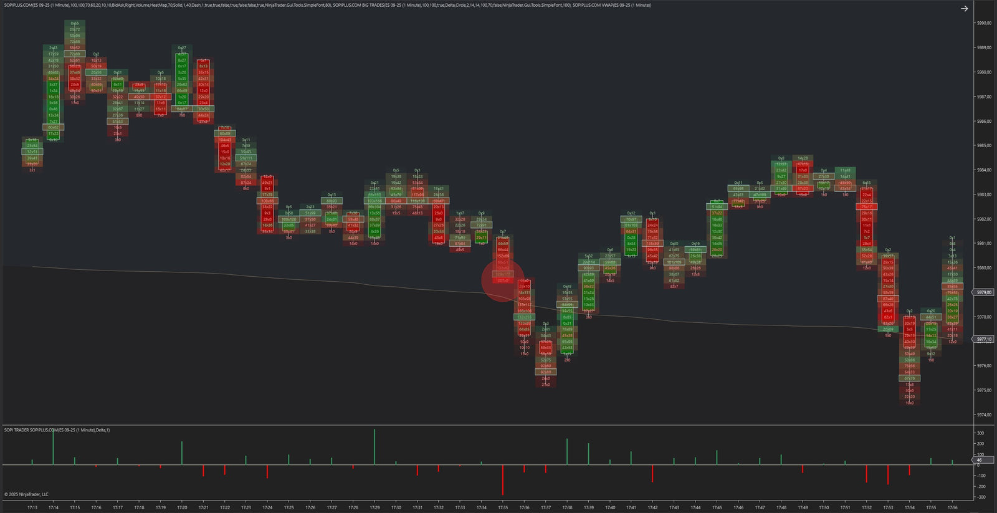Image resolution: width=997 pixels, height=513 pixels.
Task: Select the 5979,00 price marker on axis
Action: click(x=985, y=292)
